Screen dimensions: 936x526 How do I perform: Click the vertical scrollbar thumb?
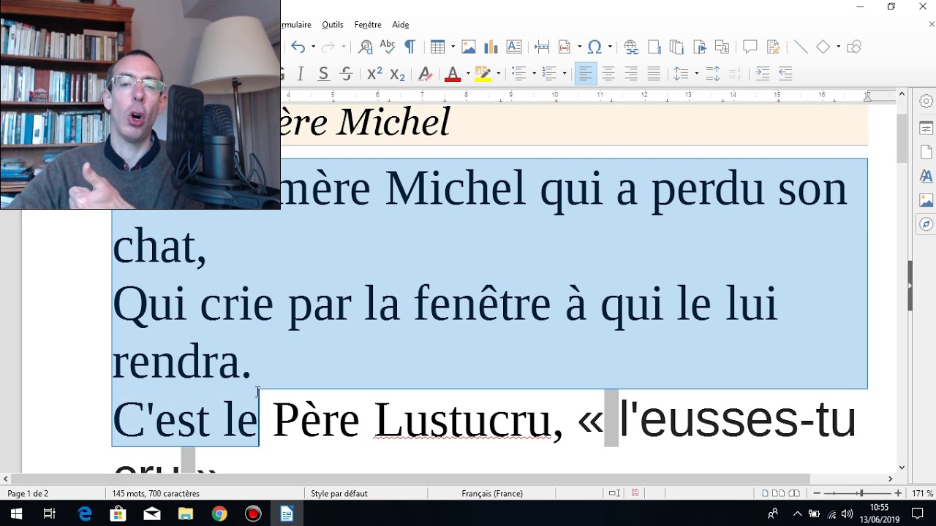coord(902,138)
